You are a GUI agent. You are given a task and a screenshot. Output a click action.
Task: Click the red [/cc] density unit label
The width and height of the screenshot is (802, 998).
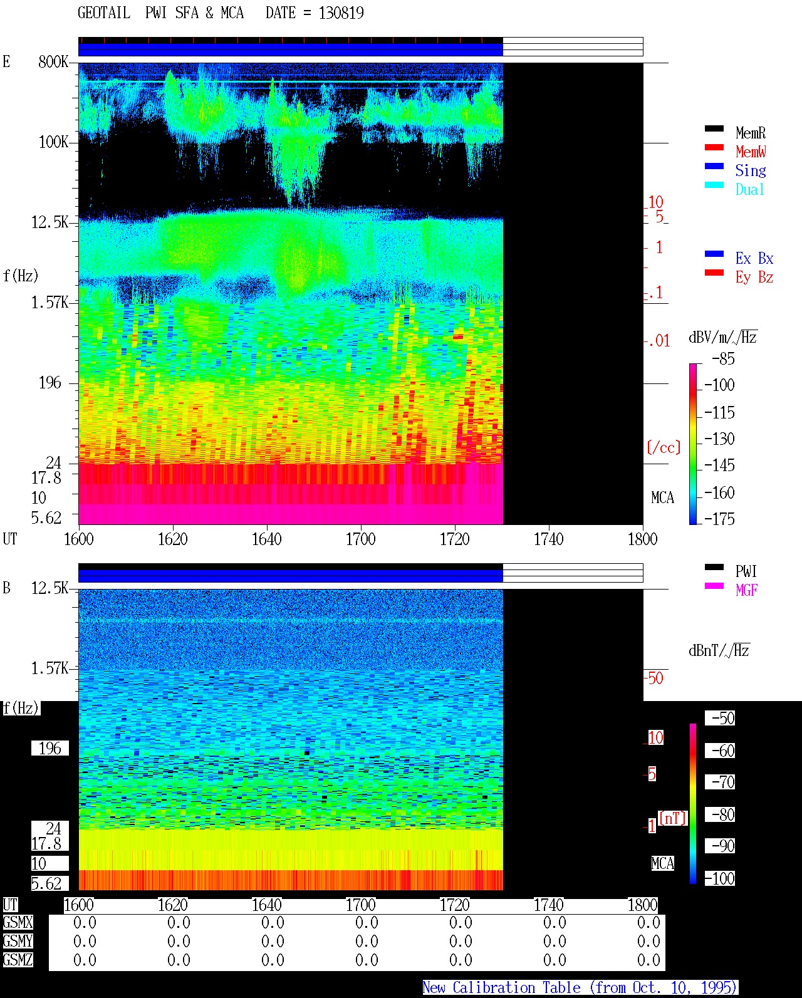click(x=664, y=447)
